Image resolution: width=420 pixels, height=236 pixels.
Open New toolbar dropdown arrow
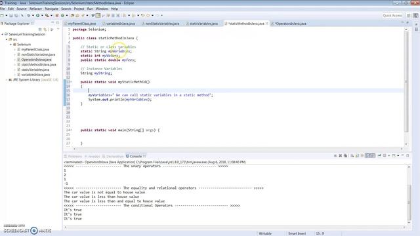pyautogui.click(x=7, y=16)
